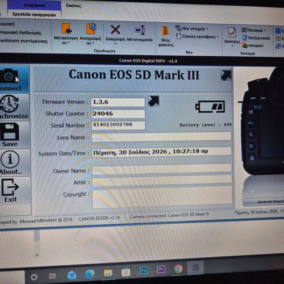Screen dimensions: 284x284
Task: Click the Battery Level 49% text
Action: (206, 125)
